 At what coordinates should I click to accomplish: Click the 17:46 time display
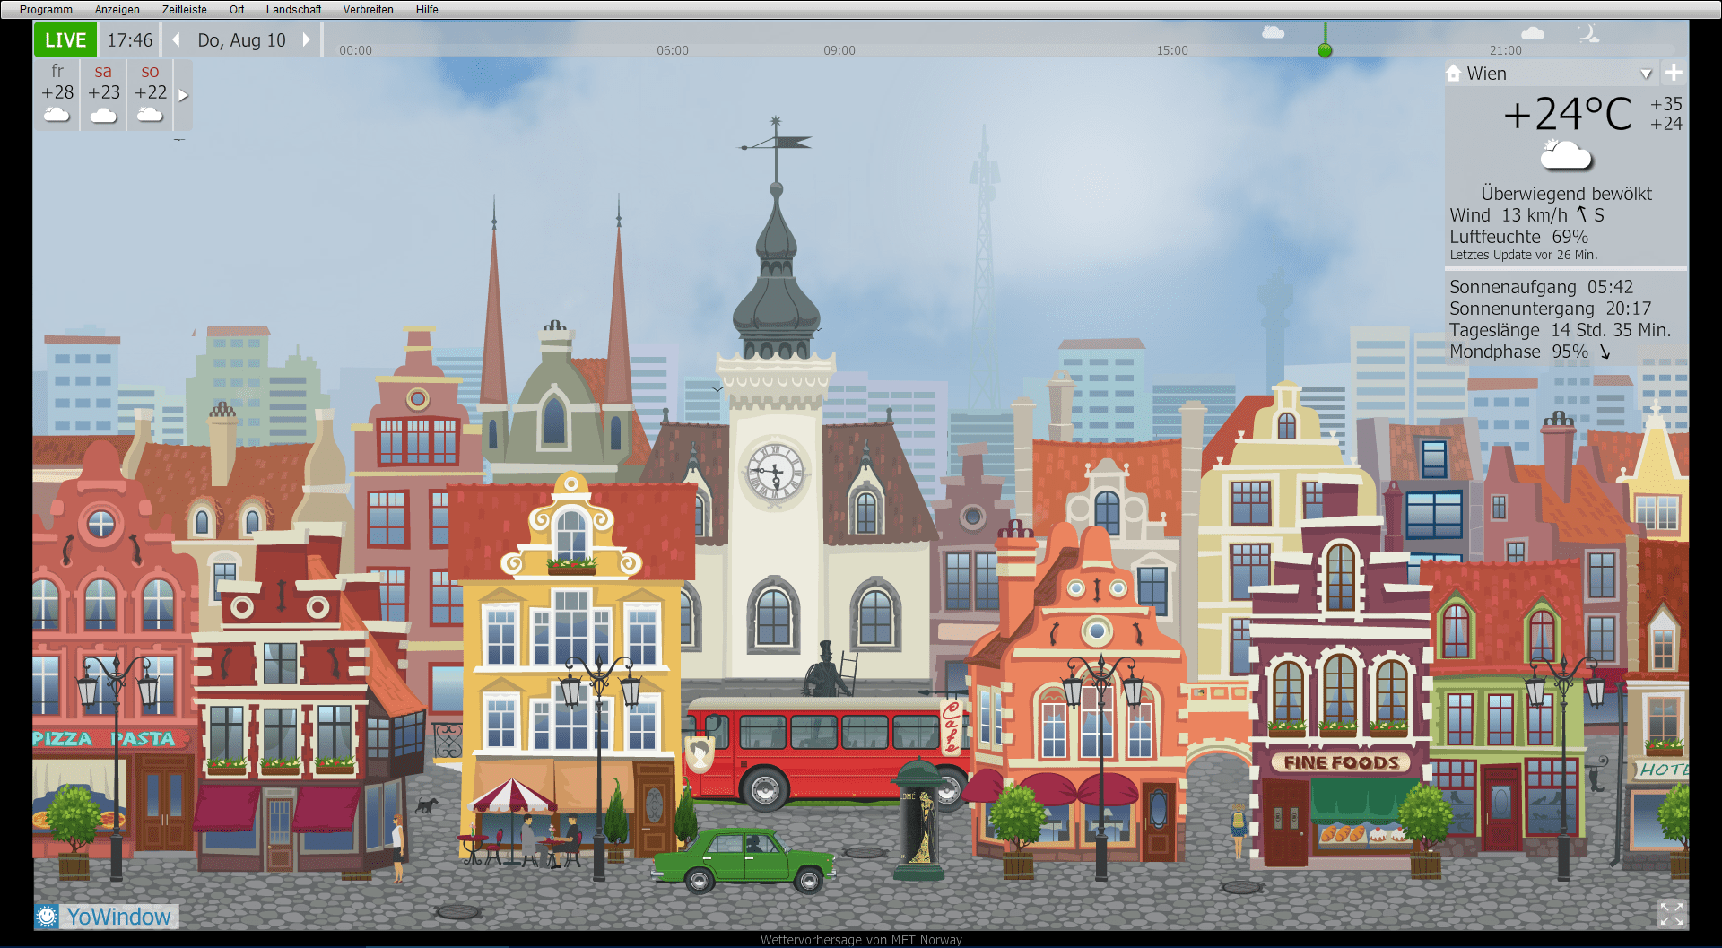click(130, 40)
